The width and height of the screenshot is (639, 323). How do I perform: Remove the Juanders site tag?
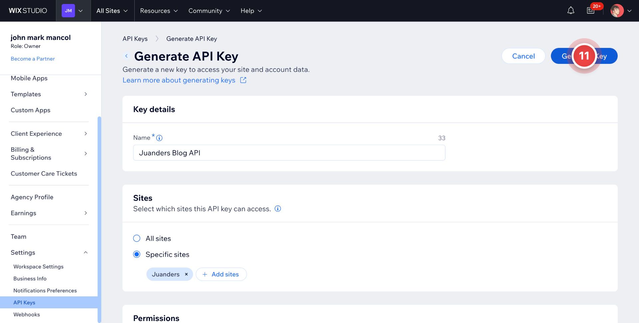(x=186, y=274)
